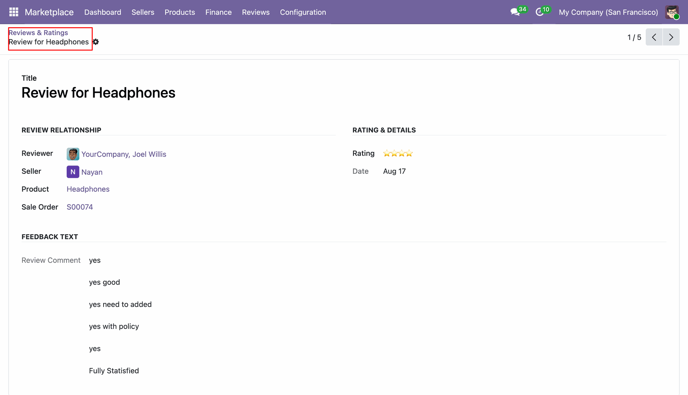
Task: Click the Review Comment field label
Action: (51, 260)
